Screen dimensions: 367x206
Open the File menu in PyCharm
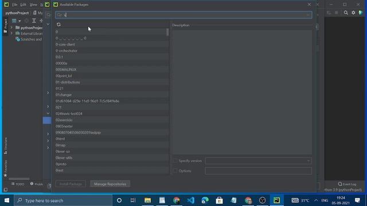point(14,5)
